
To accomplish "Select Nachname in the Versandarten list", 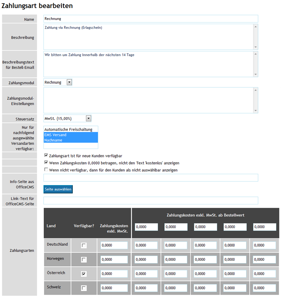I will click(x=71, y=140).
